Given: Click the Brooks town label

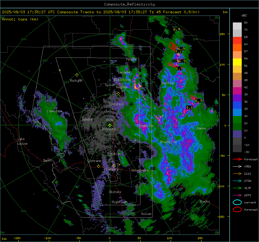Looking at the screenshot, I should (x=205, y=201).
